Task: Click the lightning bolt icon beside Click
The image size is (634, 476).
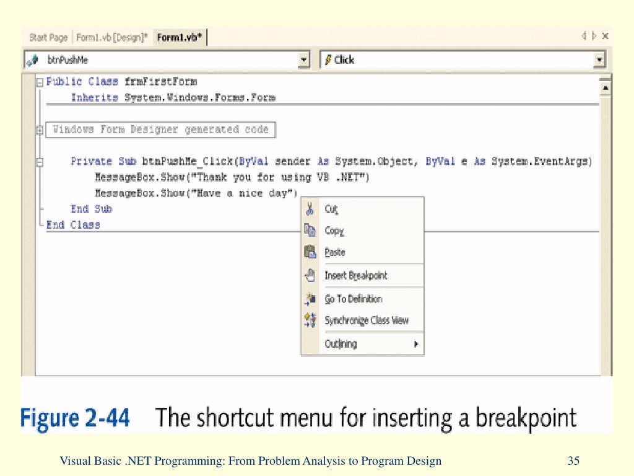Action: pyautogui.click(x=328, y=60)
